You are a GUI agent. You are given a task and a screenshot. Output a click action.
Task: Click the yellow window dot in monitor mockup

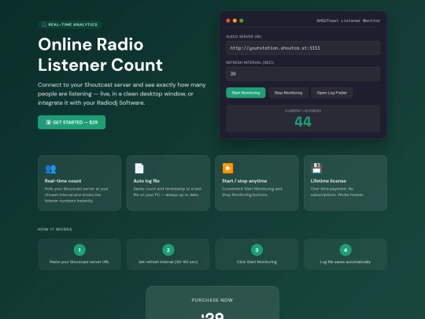click(235, 20)
